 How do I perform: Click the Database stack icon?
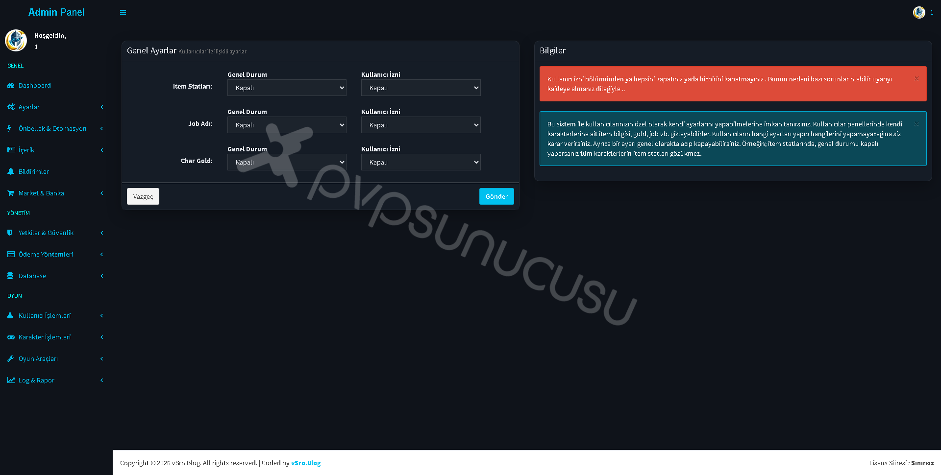point(11,276)
